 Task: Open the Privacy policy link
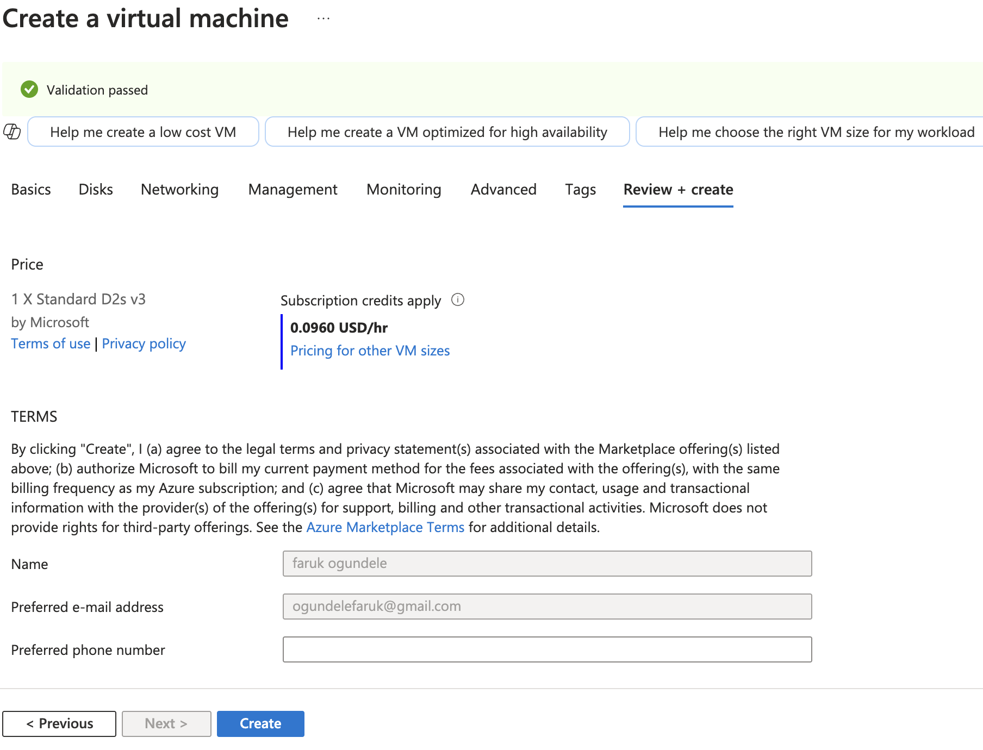(144, 344)
